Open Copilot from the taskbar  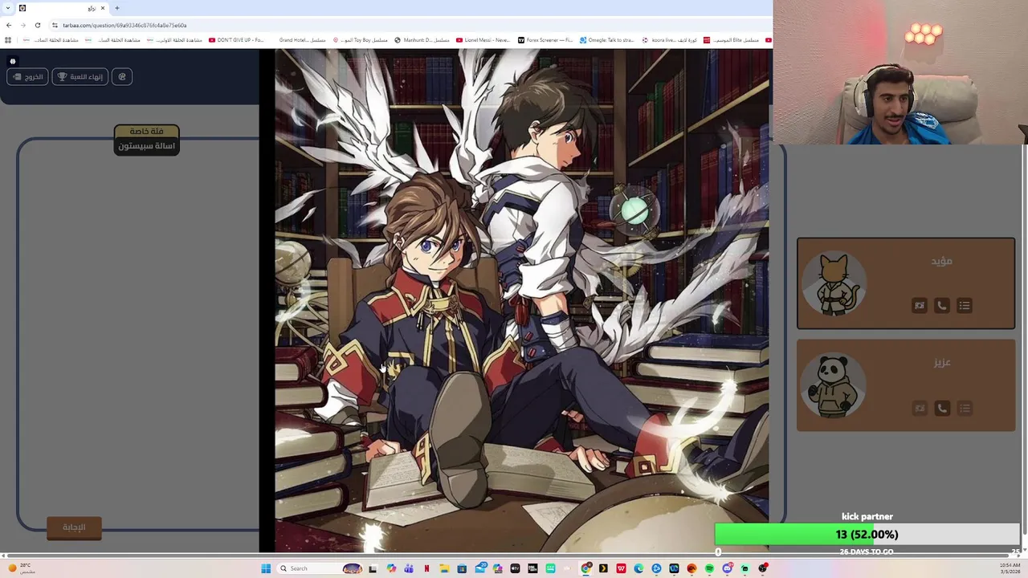click(391, 568)
